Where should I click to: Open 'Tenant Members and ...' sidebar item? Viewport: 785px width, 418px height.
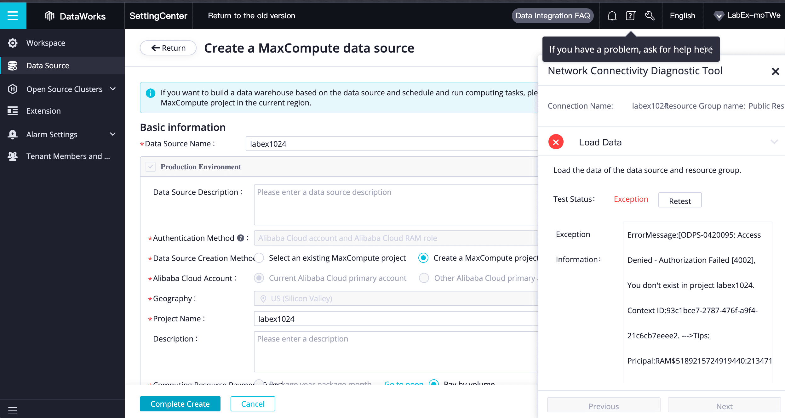pyautogui.click(x=62, y=156)
